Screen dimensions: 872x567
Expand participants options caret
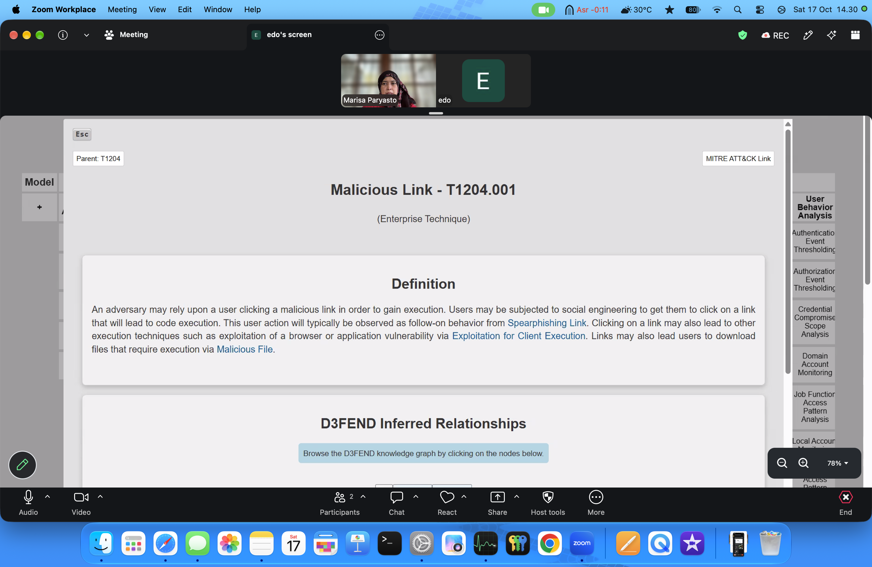click(x=363, y=497)
